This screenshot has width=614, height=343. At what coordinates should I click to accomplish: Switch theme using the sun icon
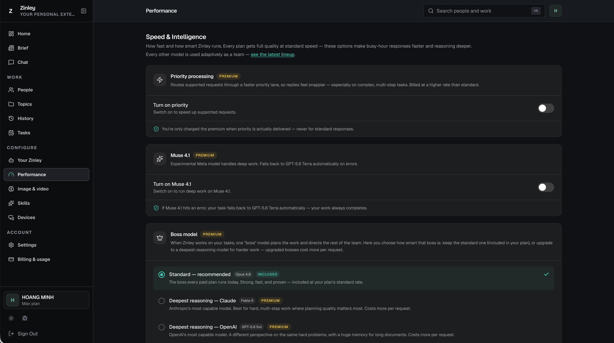pos(11,318)
